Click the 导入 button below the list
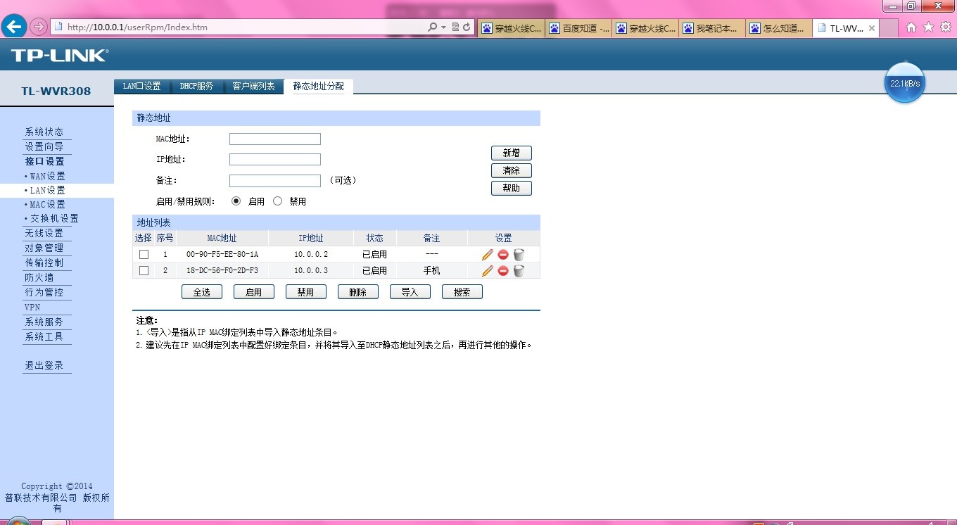Viewport: 957px width, 525px height. coord(410,291)
